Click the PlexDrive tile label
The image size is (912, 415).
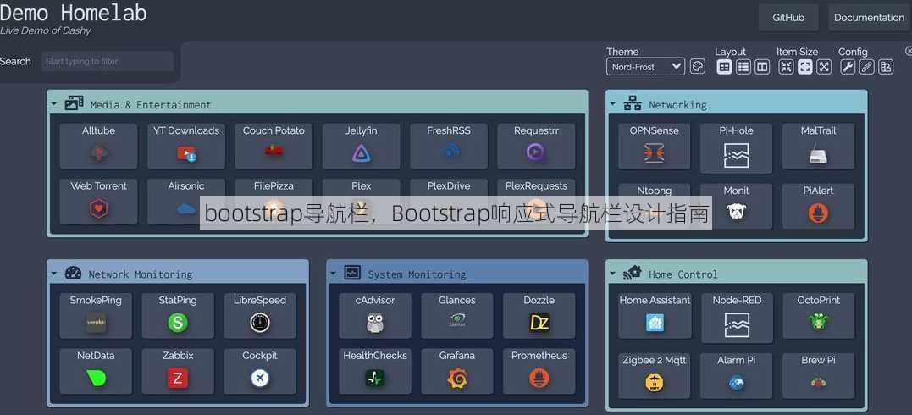[x=449, y=186]
